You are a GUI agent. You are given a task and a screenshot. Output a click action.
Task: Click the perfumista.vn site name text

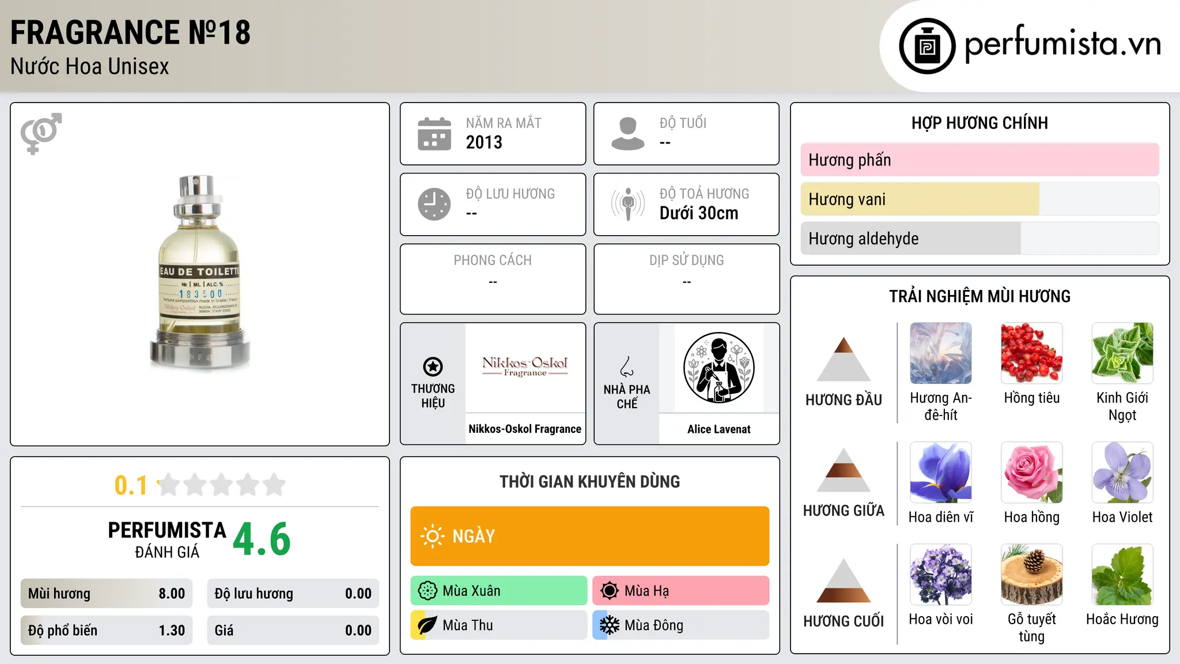1062,44
